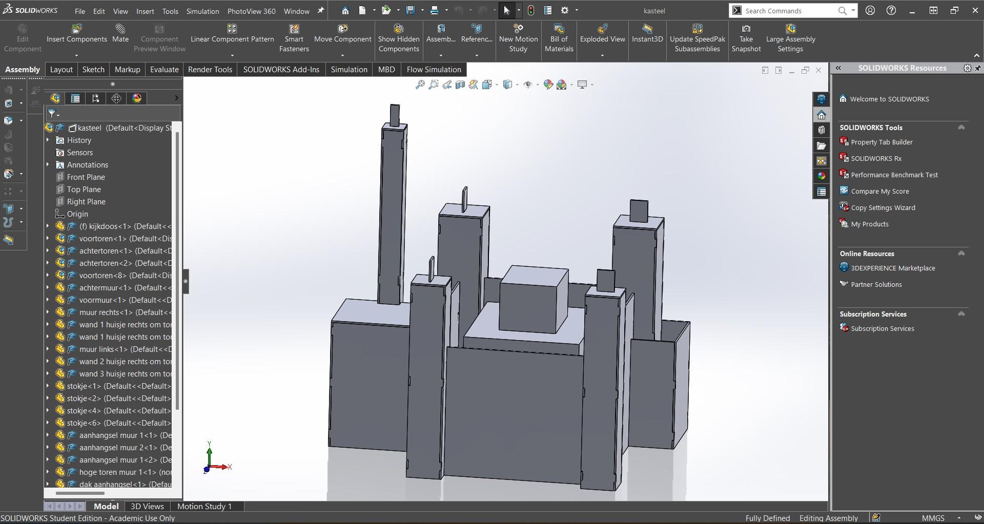Open 3DEXPERIENCE Marketplace link
984x524 pixels.
tap(893, 268)
